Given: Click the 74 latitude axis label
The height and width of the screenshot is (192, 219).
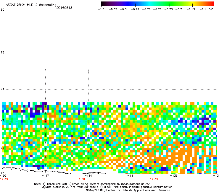Looking at the screenshot, I should pyautogui.click(x=2, y=120).
